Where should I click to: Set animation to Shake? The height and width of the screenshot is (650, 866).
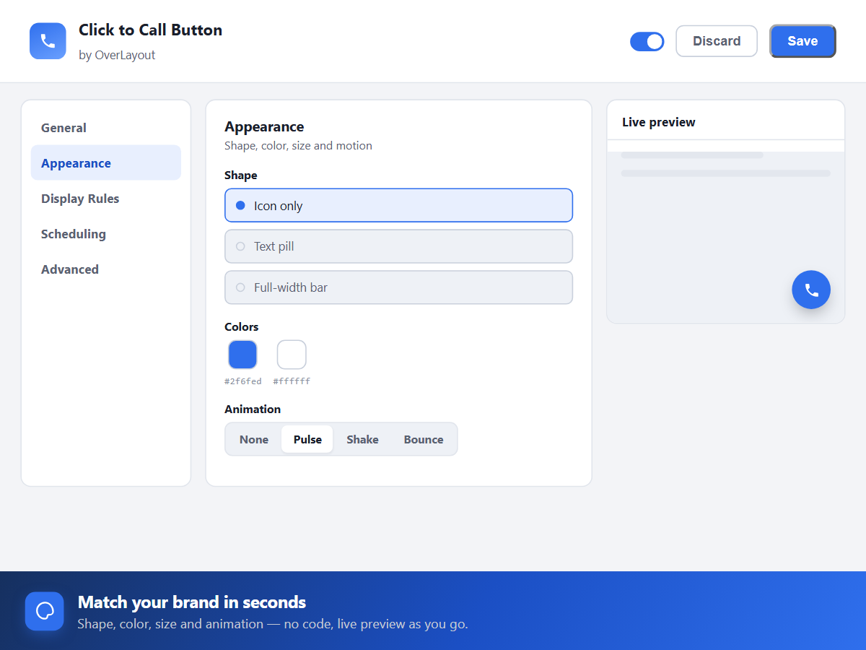point(362,439)
